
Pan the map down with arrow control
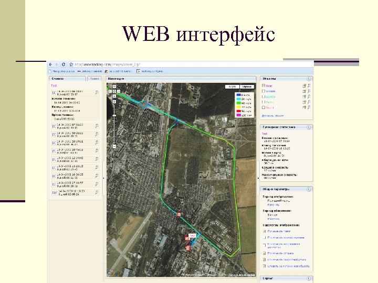pos(114,96)
